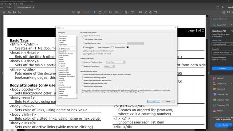Click Cancel in Preferences dialog
This screenshot has height=131, width=233.
(x=168, y=101)
